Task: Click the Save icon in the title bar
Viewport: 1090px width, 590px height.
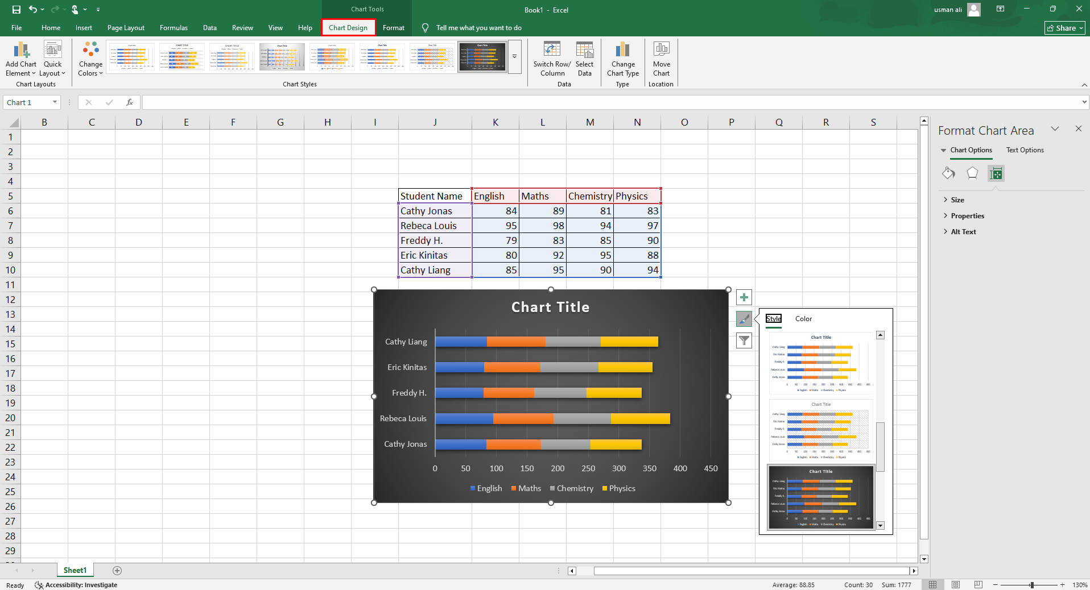Action: (x=16, y=10)
